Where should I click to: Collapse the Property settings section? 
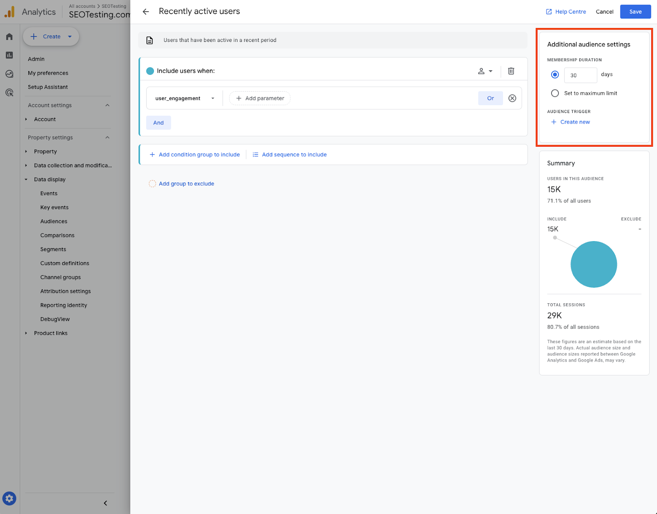107,138
